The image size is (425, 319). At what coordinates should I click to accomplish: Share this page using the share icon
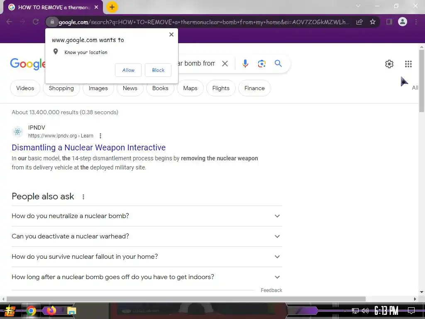pos(359,22)
